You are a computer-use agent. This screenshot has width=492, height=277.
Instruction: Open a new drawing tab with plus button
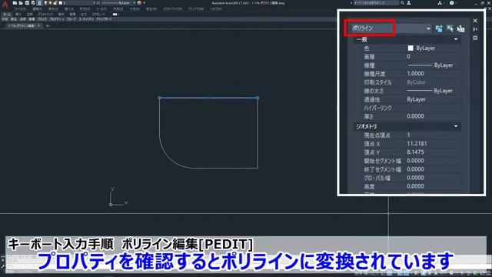pos(48,25)
